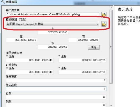Click the 上 extent value field
The image size is (140, 107).
(53, 32)
